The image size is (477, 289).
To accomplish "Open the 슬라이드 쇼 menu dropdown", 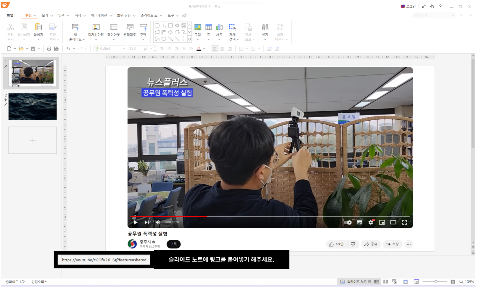I will 149,15.
